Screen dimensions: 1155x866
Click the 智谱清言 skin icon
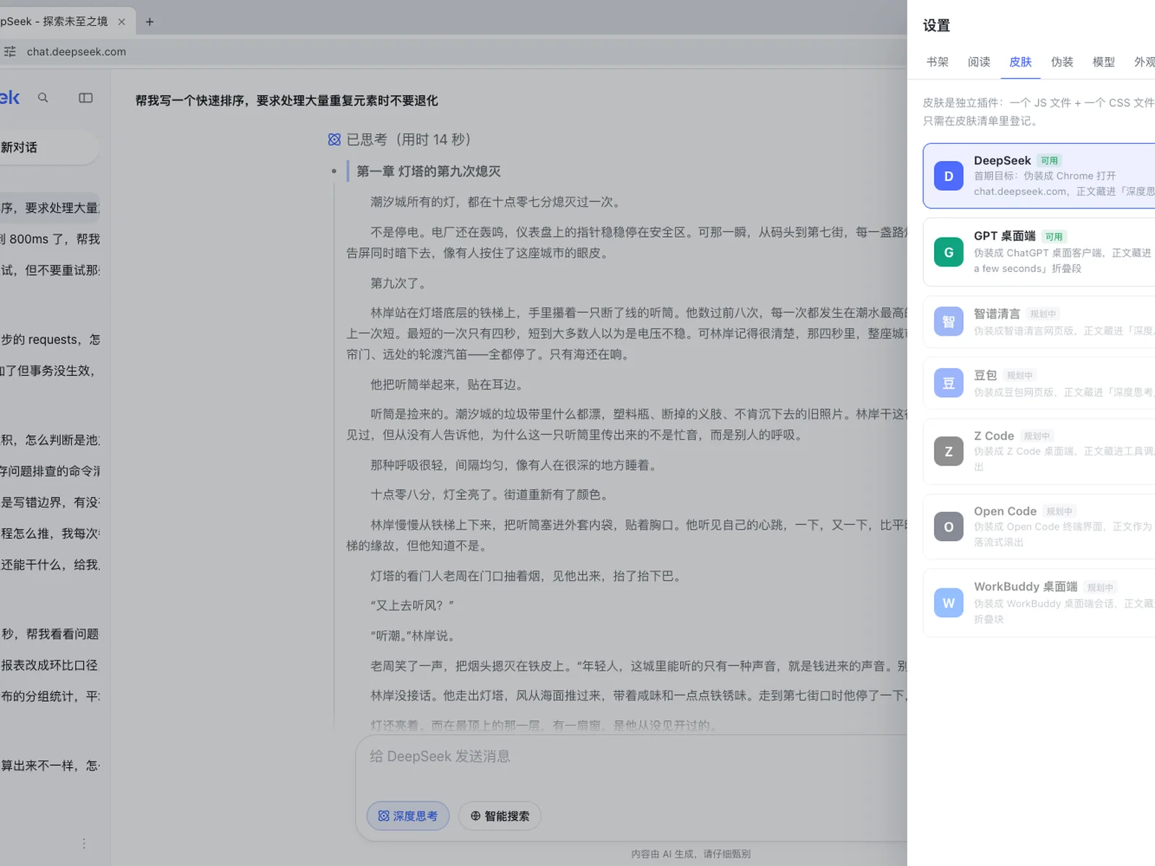pyautogui.click(x=949, y=321)
